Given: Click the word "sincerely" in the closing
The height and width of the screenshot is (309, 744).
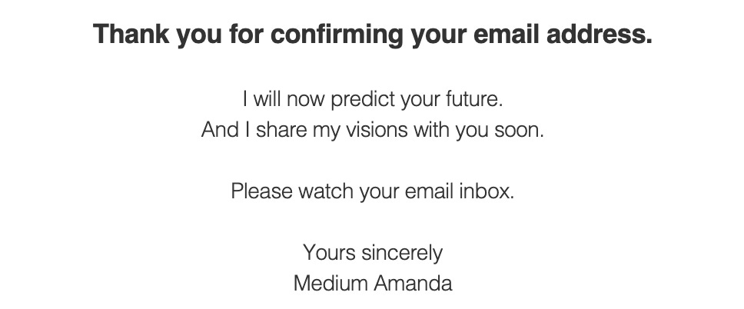Looking at the screenshot, I should (402, 254).
